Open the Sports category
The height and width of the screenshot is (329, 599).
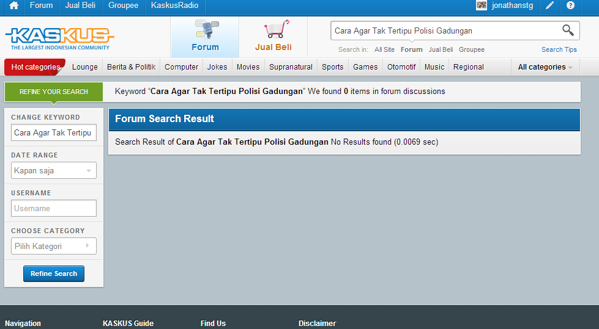pos(332,67)
